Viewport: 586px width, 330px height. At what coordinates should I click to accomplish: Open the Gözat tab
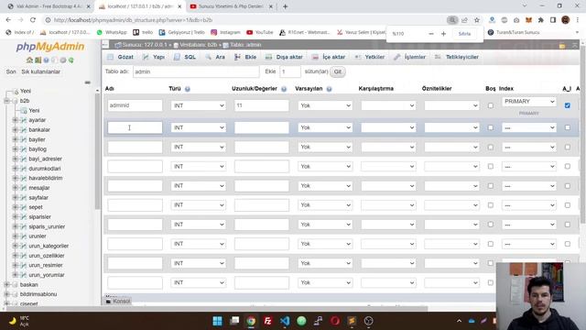tap(120, 57)
